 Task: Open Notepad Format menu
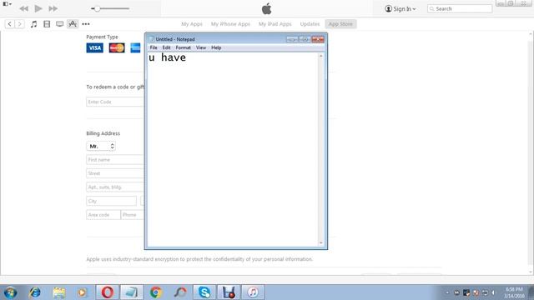click(x=184, y=47)
